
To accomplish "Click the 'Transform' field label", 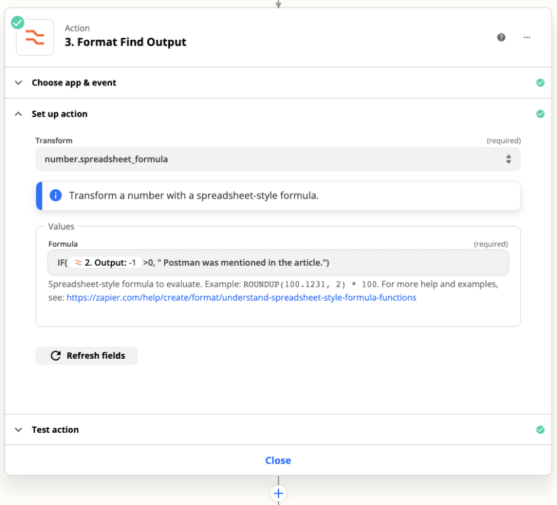I will tap(54, 140).
